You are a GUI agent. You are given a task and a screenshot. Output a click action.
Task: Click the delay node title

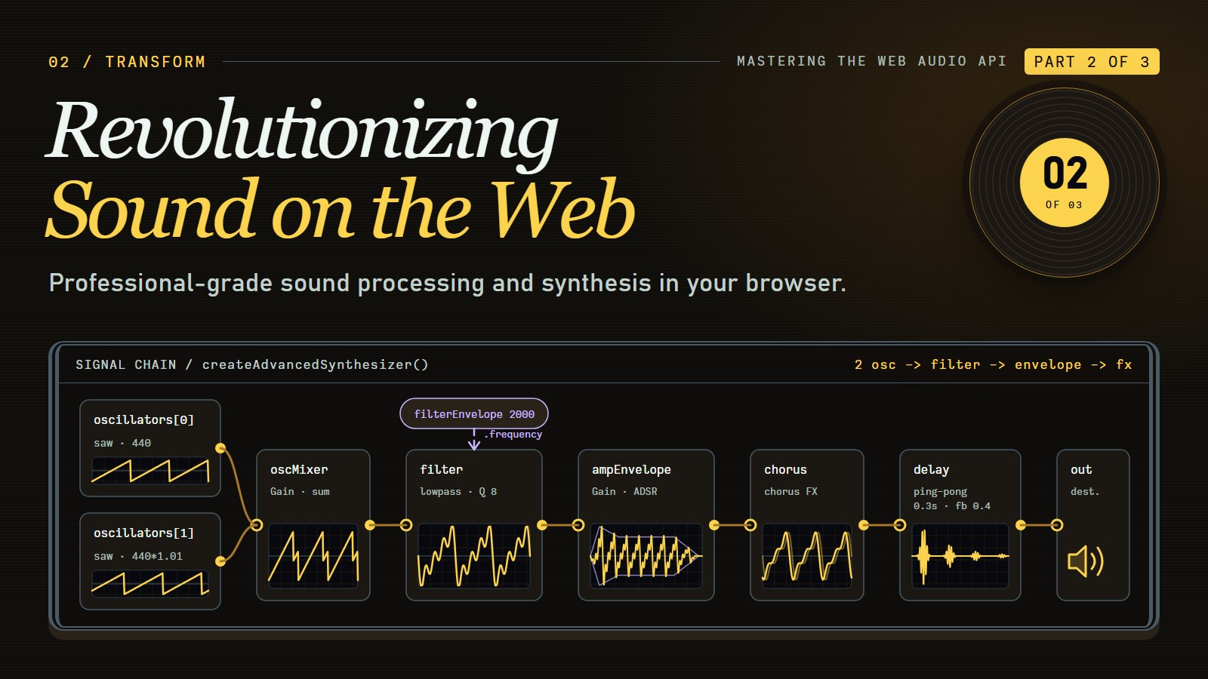(931, 469)
